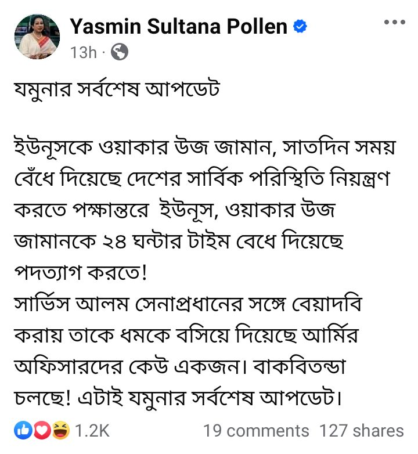
Task: Click the globe public audience icon
Action: [119, 53]
